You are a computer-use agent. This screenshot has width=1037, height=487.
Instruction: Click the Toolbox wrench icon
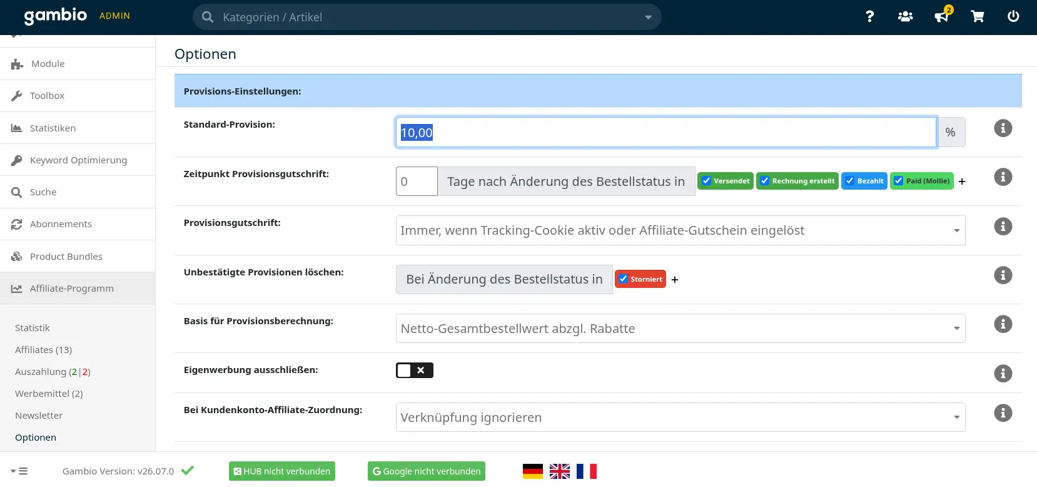coord(17,96)
